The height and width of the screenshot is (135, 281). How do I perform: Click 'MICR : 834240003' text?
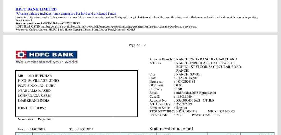coord(221,111)
